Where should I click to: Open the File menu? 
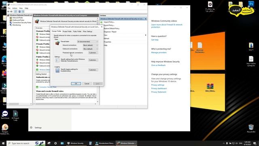(9, 8)
